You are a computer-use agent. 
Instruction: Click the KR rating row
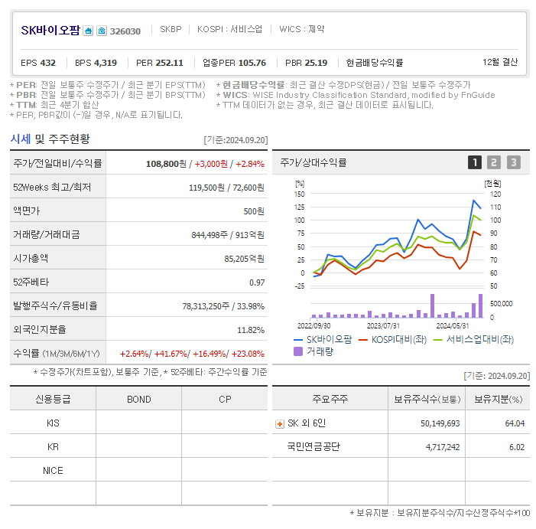click(x=139, y=447)
